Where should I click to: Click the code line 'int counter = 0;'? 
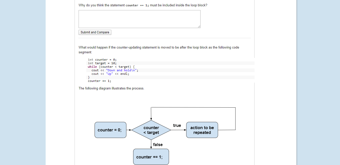(102, 60)
